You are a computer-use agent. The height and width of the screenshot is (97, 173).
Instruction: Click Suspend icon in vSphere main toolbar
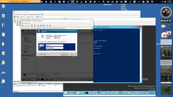pos(18,20)
